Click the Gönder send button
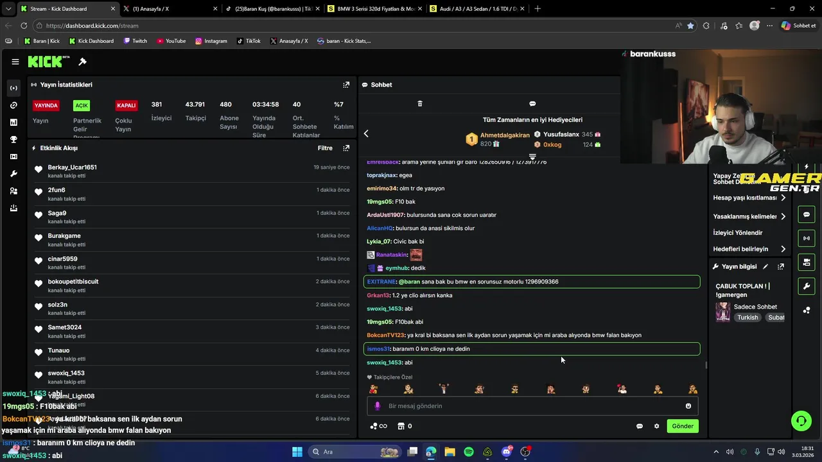Viewport: 822px width, 462px height. (683, 426)
